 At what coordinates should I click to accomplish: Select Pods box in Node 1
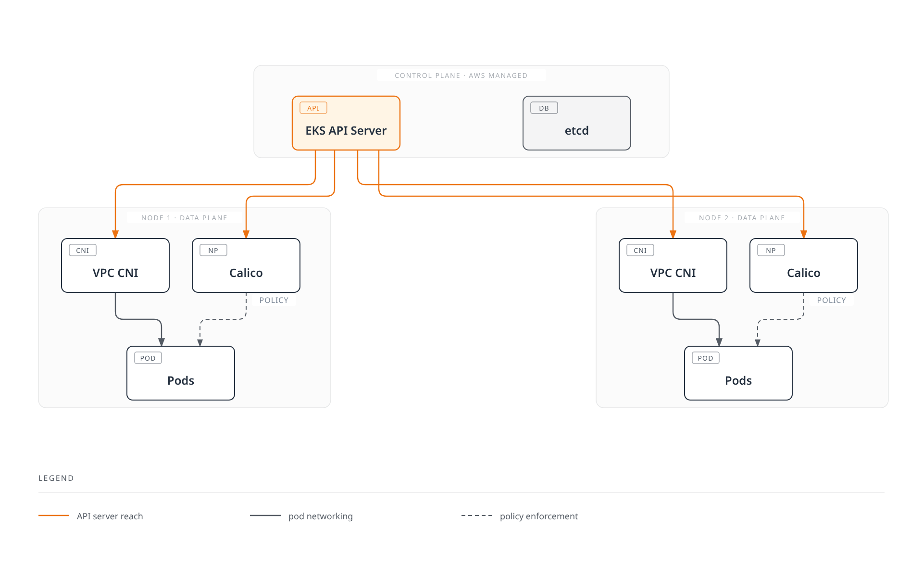point(181,373)
